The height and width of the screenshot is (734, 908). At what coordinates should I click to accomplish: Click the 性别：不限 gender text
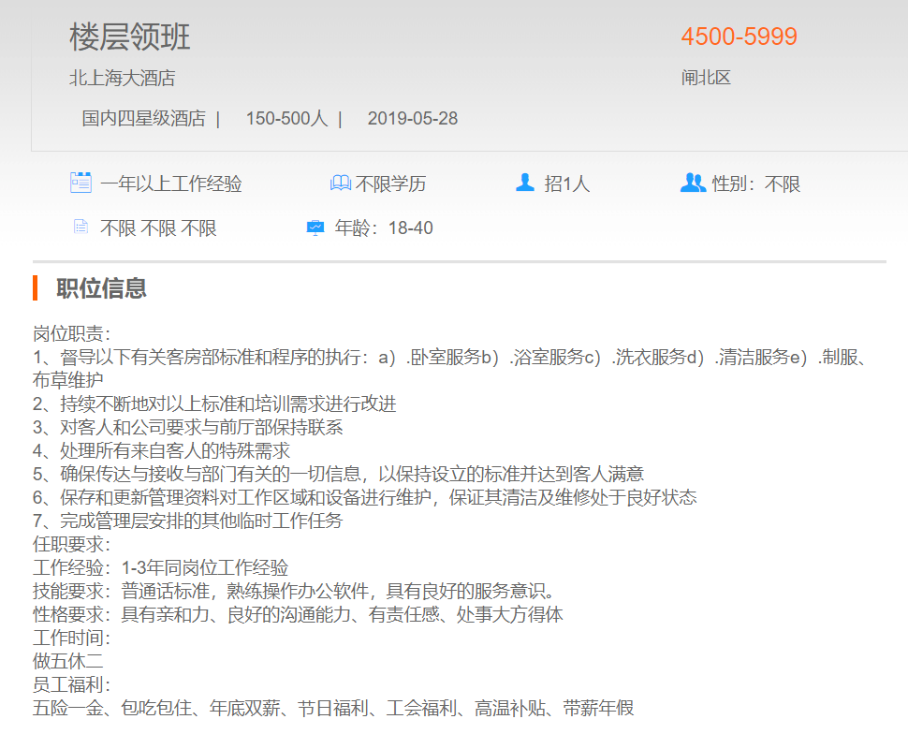pyautogui.click(x=756, y=184)
